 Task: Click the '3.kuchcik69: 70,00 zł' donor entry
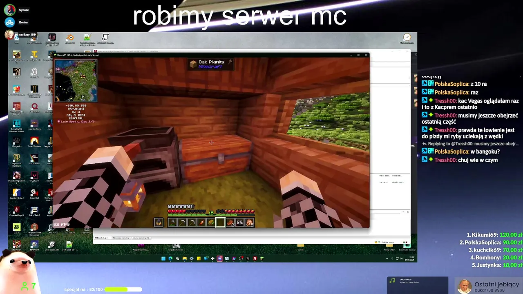click(x=496, y=250)
